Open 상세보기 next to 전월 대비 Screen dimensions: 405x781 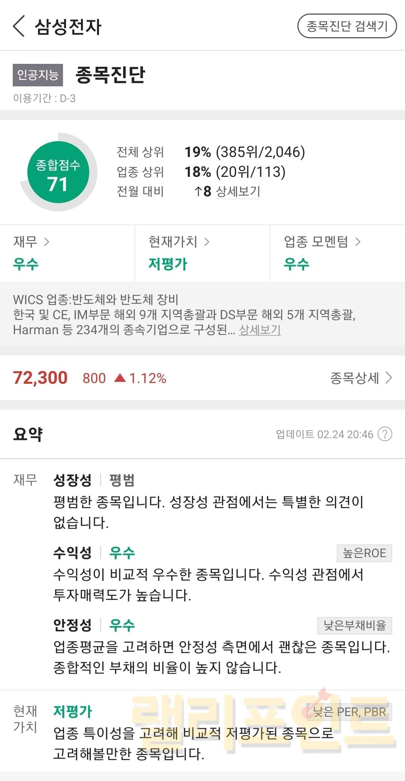[x=238, y=191]
